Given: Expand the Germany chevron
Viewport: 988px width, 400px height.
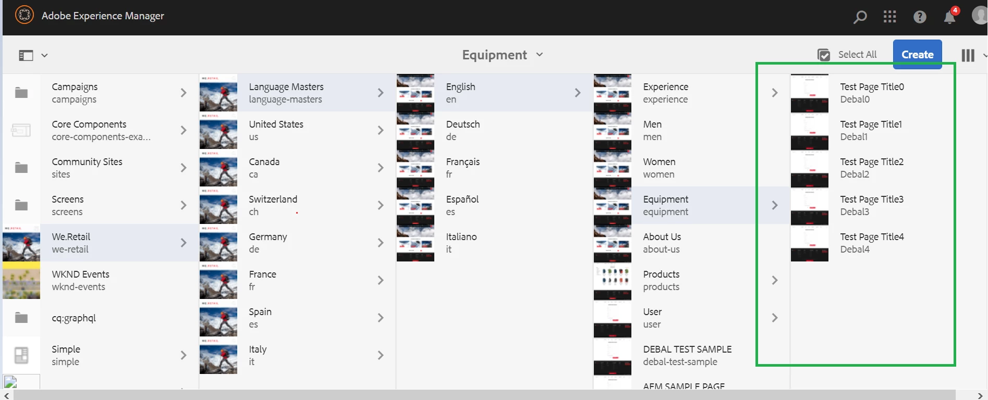Looking at the screenshot, I should [x=381, y=243].
